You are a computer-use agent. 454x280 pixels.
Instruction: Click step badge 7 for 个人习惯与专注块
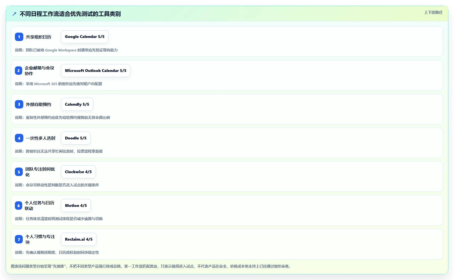pos(19,239)
